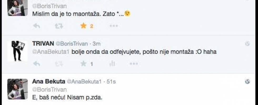This screenshot has width=258, height=105.
Task: Favorite TRIVAN's tweet with 1 star
Action: point(83,64)
